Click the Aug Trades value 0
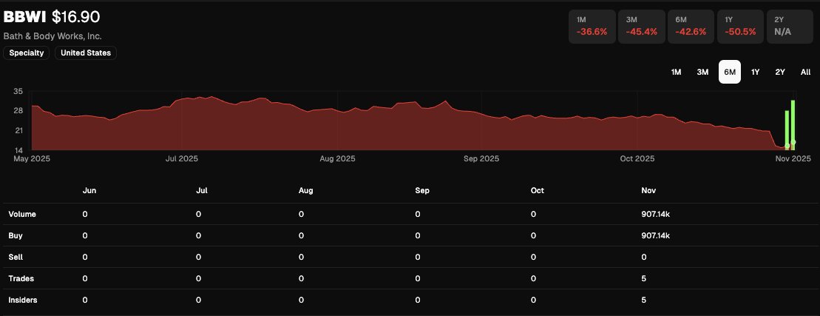820x316 pixels. point(301,278)
